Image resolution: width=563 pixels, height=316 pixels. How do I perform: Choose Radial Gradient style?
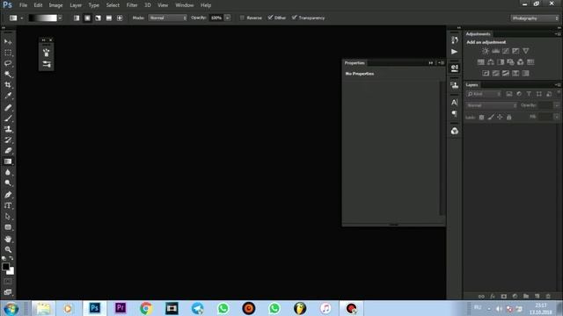(87, 18)
